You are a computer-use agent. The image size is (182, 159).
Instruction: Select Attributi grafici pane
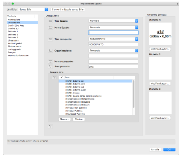pos(22,43)
